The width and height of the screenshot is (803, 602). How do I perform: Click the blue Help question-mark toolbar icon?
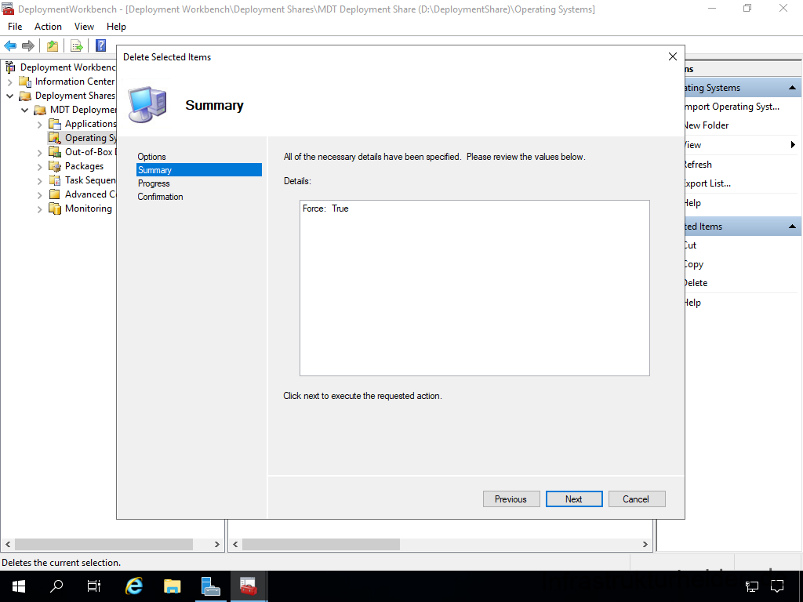click(101, 45)
